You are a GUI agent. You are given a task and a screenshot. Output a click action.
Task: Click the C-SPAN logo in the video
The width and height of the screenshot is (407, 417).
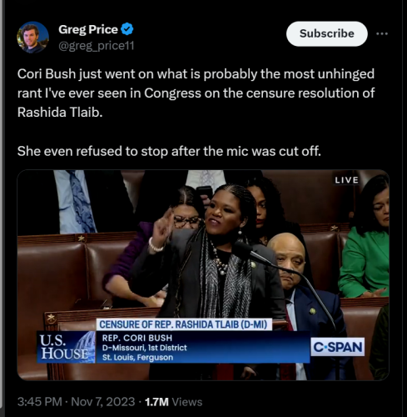pyautogui.click(x=338, y=347)
